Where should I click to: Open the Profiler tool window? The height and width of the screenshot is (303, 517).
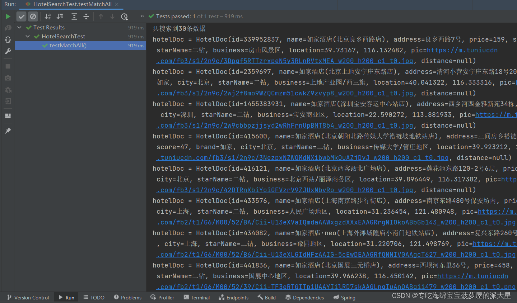tap(162, 298)
